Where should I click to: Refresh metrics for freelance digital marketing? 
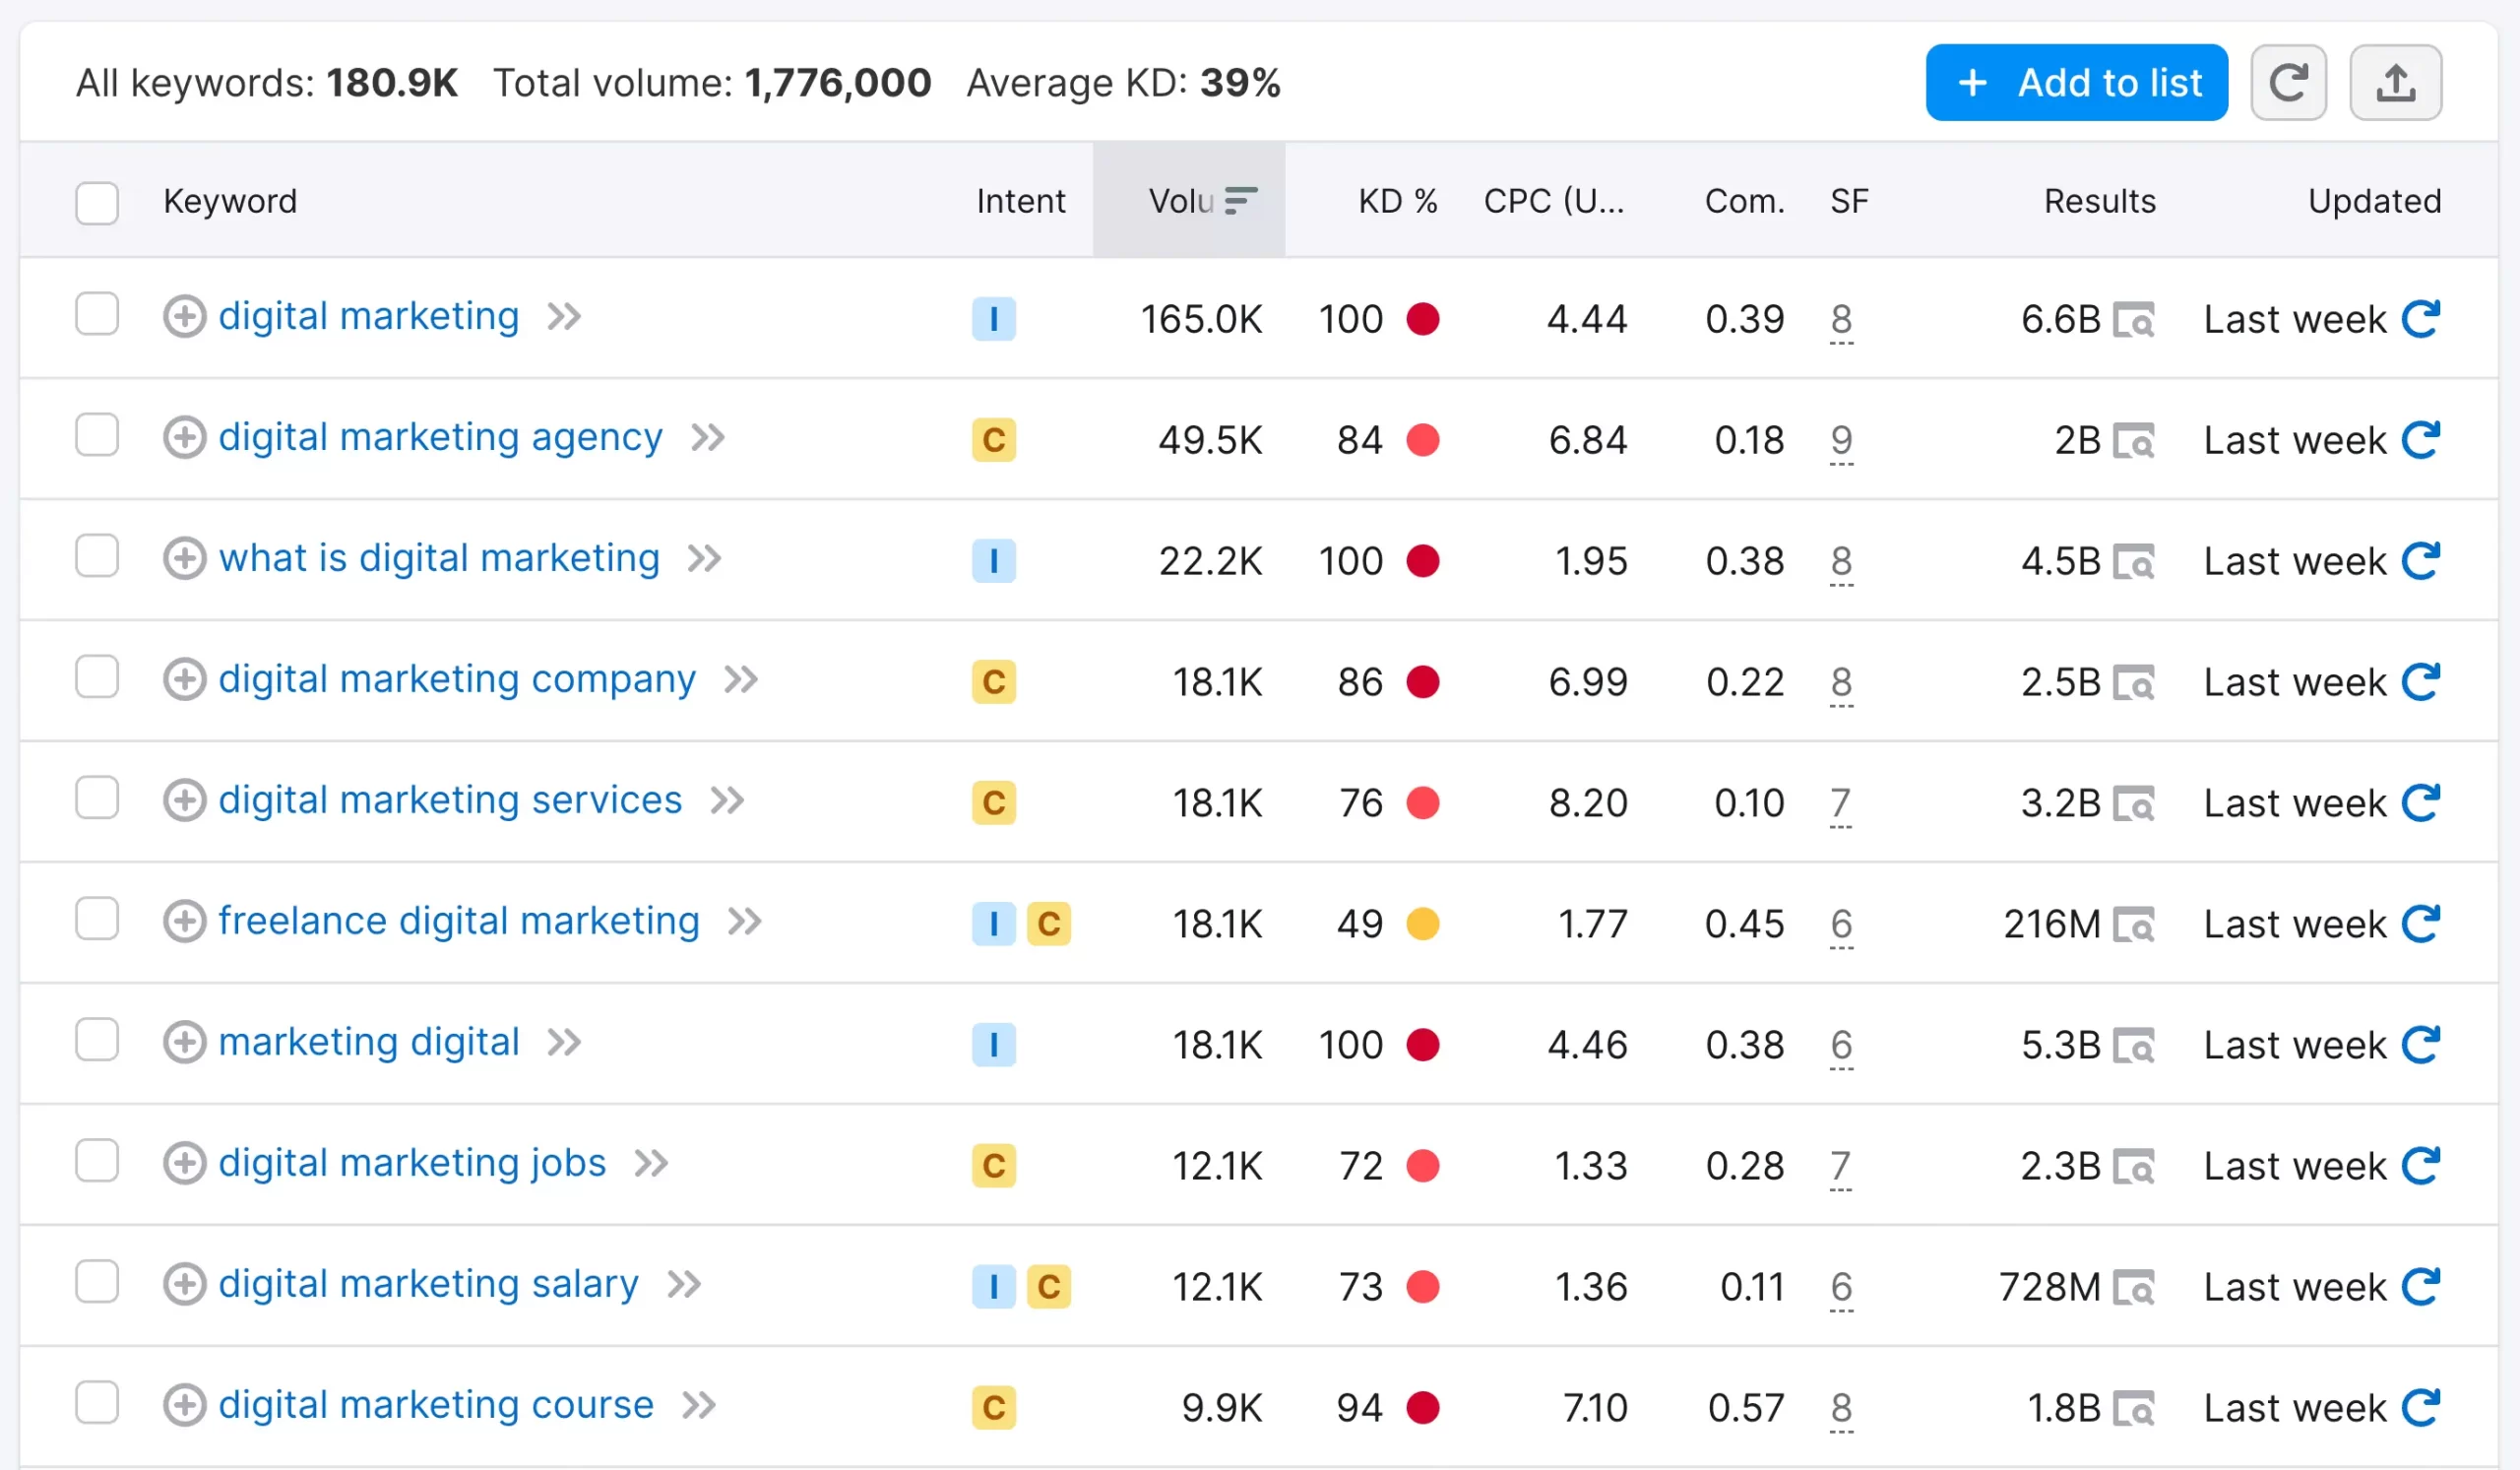2421,924
